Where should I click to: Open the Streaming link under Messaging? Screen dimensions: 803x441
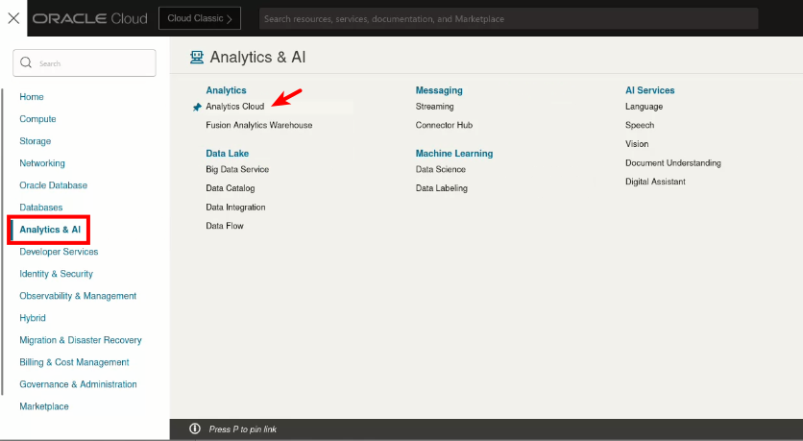pyautogui.click(x=434, y=107)
